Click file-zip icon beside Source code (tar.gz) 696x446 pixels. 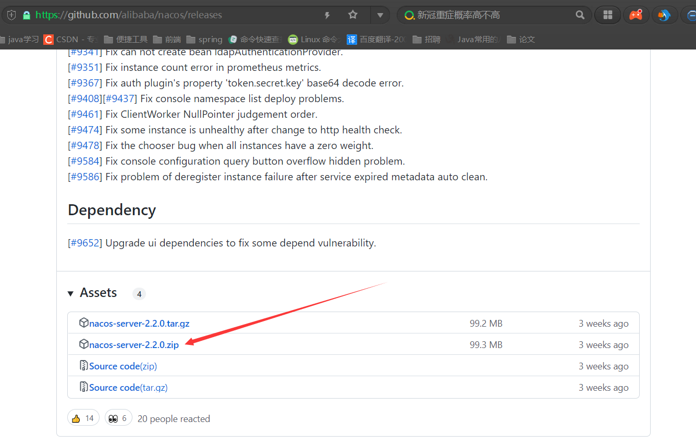pyautogui.click(x=83, y=387)
